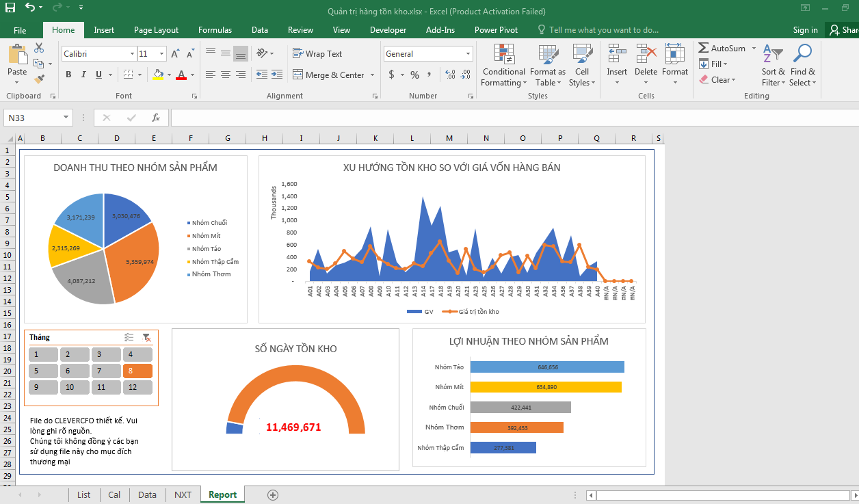Activate the Format Painter brush

(x=39, y=79)
